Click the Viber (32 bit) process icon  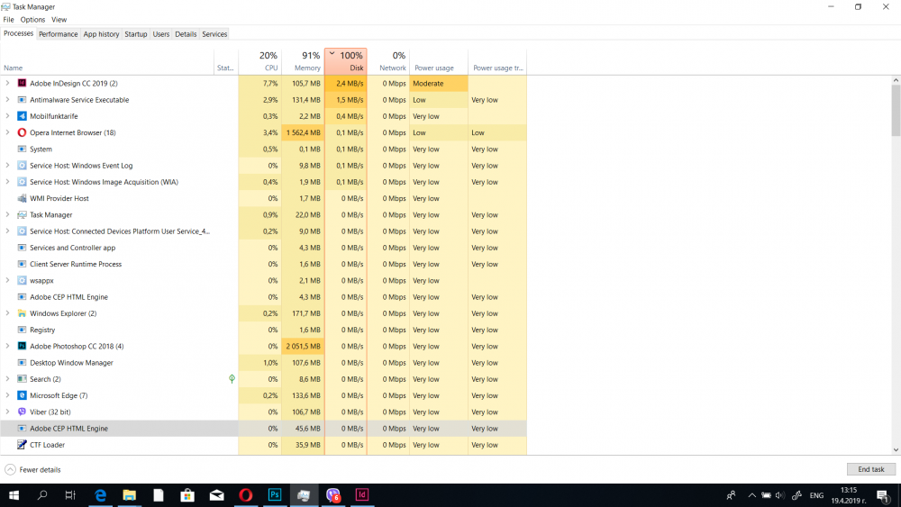click(22, 412)
